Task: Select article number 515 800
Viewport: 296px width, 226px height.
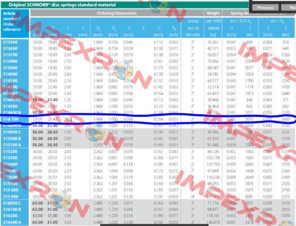Action: coord(11,190)
